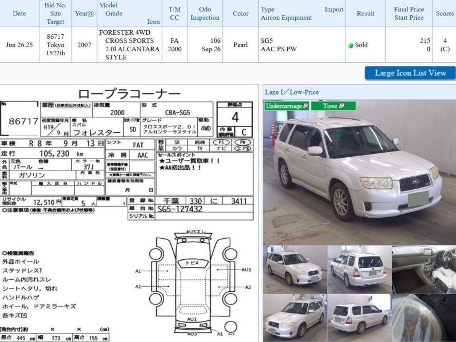456x342 pixels.
Task: Click the Odo Inspection column header
Action: (205, 13)
